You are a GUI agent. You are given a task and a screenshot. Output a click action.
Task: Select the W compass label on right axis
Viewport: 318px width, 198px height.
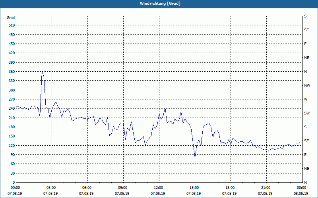[x=306, y=99]
